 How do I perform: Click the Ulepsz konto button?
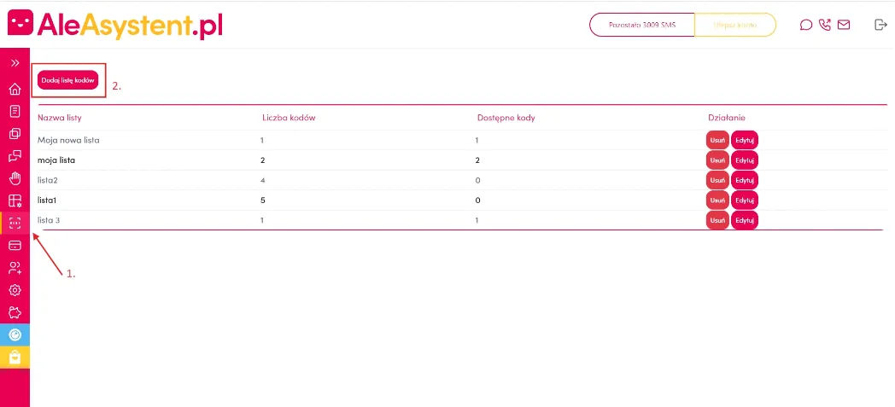click(x=735, y=25)
